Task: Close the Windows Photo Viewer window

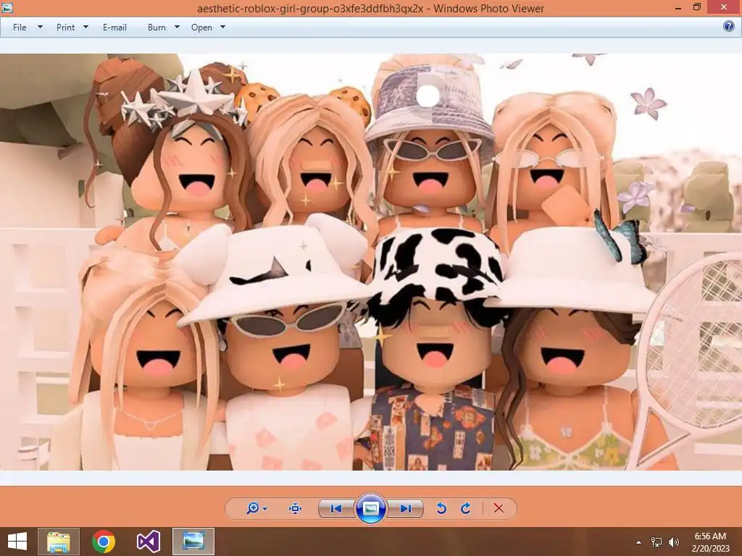Action: (724, 7)
